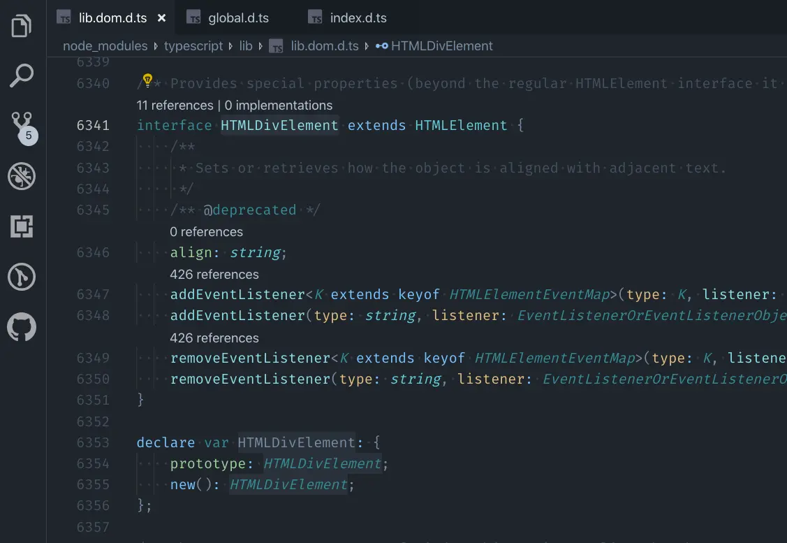Show the 11 references code lens
The height and width of the screenshot is (543, 787).
(175, 105)
